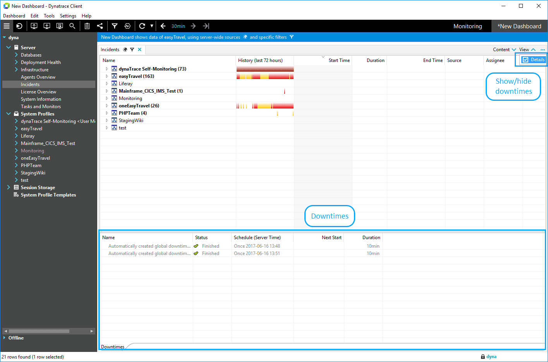Expand the Offline section in the sidebar

(x=4, y=338)
